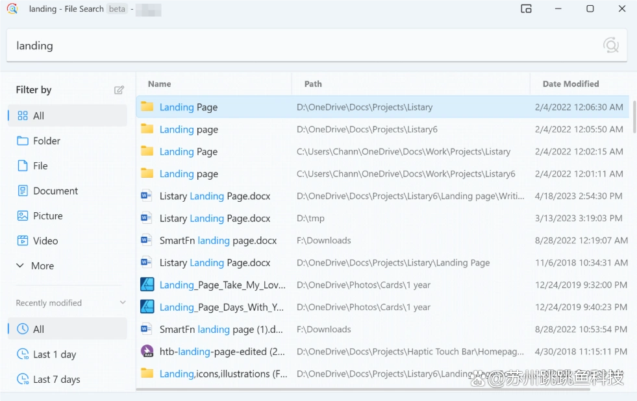Image resolution: width=637 pixels, height=401 pixels.
Task: Sort by the Path column header
Action: pos(313,84)
